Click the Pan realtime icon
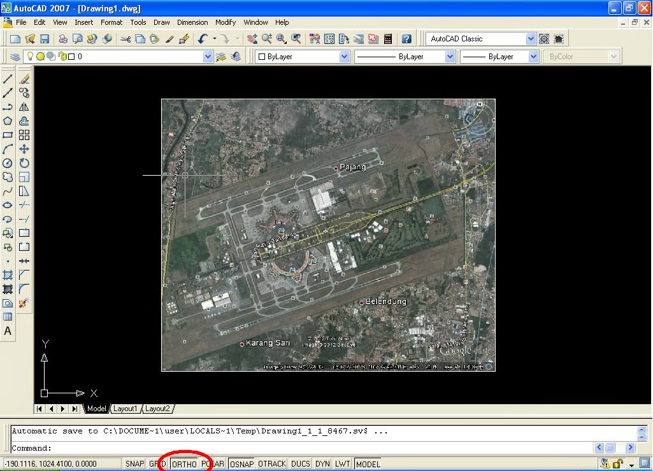This screenshot has height=471, width=653. (252, 39)
